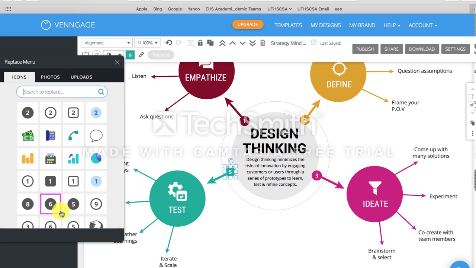Send selection backward with single down chevron

(242, 43)
